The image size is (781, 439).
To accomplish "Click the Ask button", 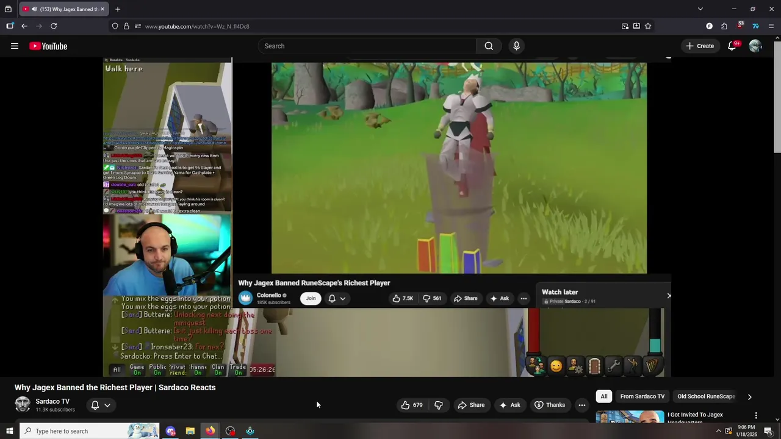I will (509, 405).
